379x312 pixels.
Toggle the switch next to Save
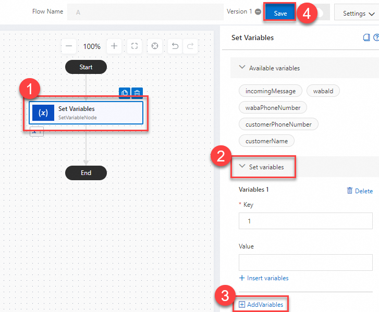[320, 13]
